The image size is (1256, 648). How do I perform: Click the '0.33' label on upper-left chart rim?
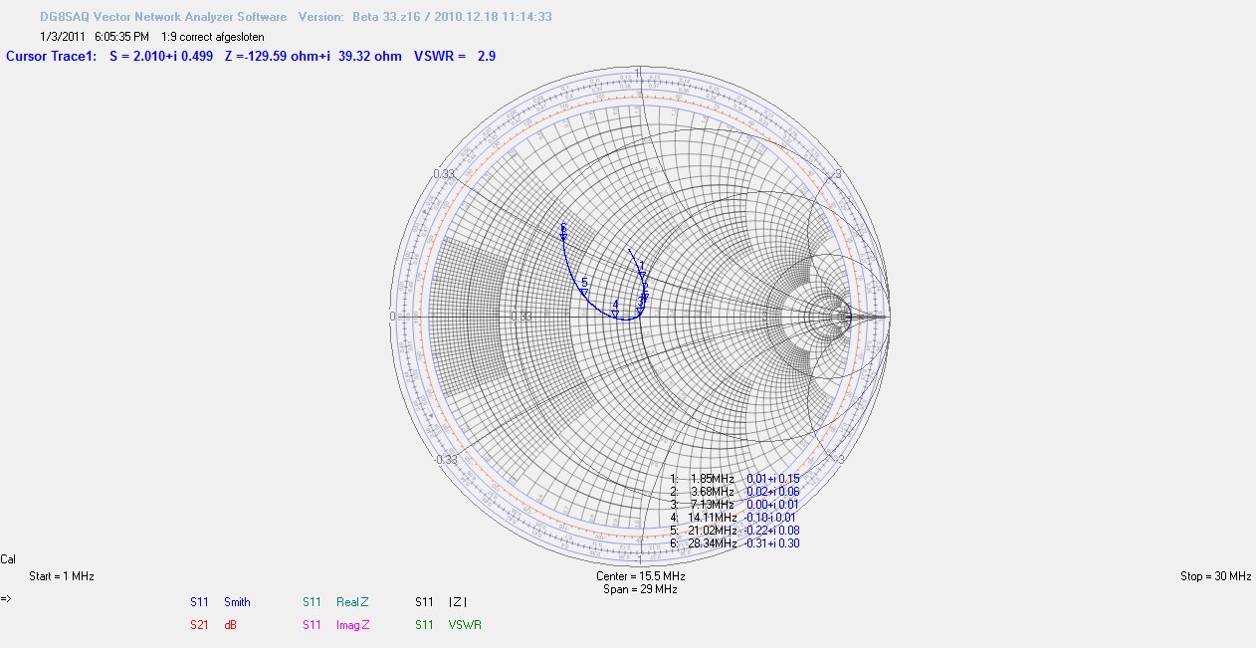(444, 174)
